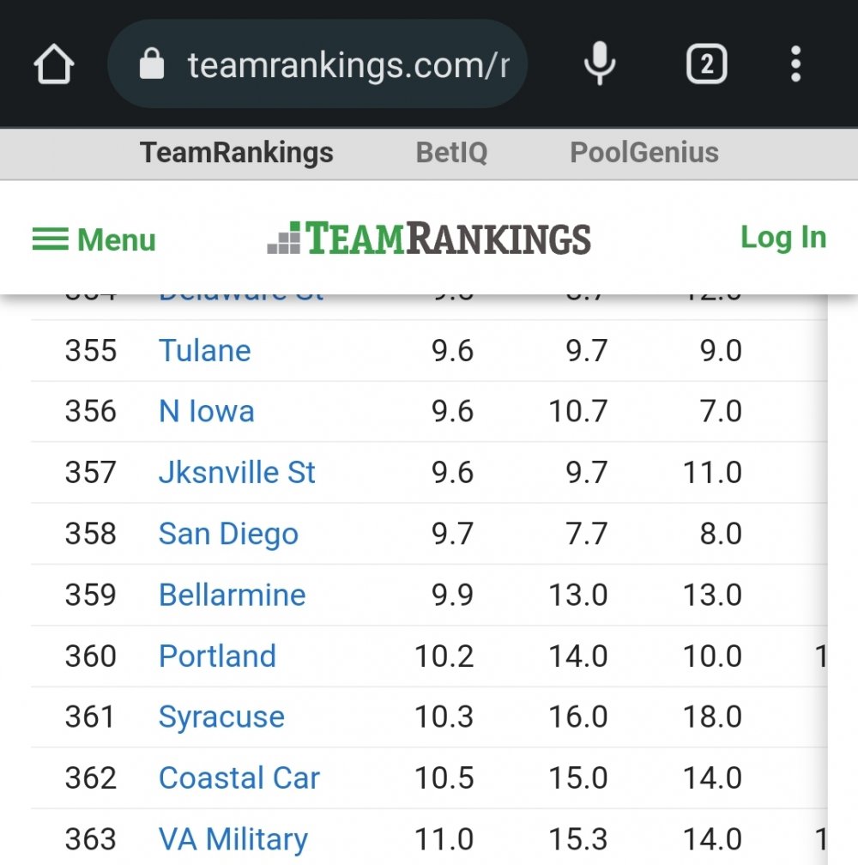This screenshot has width=858, height=865.
Task: Switch to the PoolGenius tab
Action: pos(644,153)
